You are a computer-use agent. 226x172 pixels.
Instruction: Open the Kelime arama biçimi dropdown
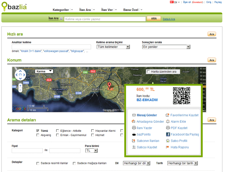click(x=113, y=47)
